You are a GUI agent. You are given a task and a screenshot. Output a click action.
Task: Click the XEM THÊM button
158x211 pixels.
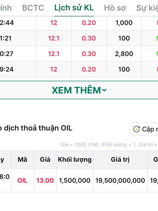tap(76, 90)
